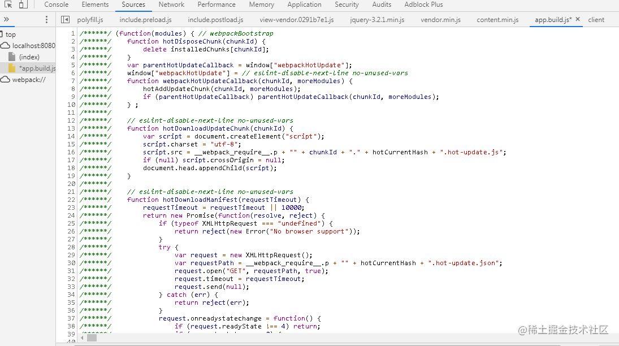Open the jquery-3.2.1.min.js file tab
The image size is (619, 346).
click(x=377, y=20)
